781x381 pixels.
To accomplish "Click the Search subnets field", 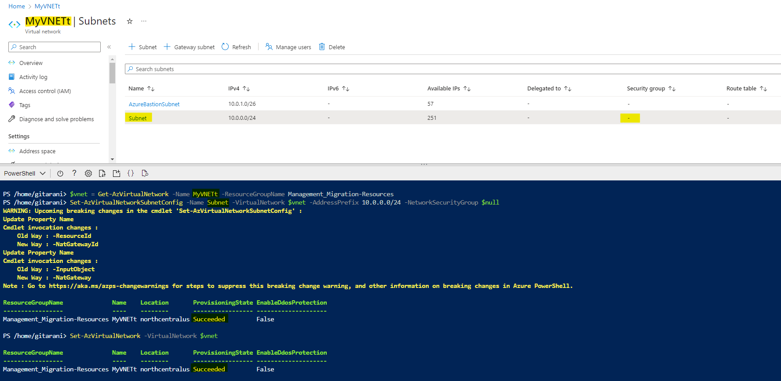I will pos(453,69).
